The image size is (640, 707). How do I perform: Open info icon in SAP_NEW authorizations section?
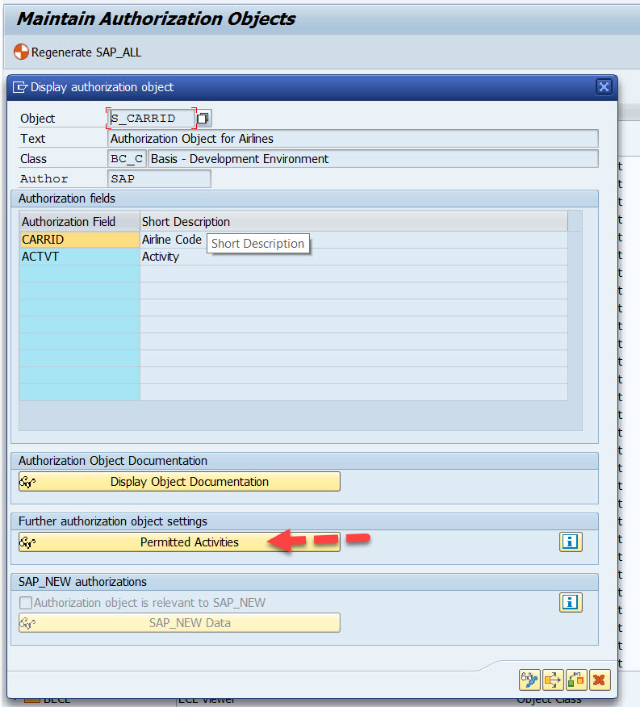571,602
